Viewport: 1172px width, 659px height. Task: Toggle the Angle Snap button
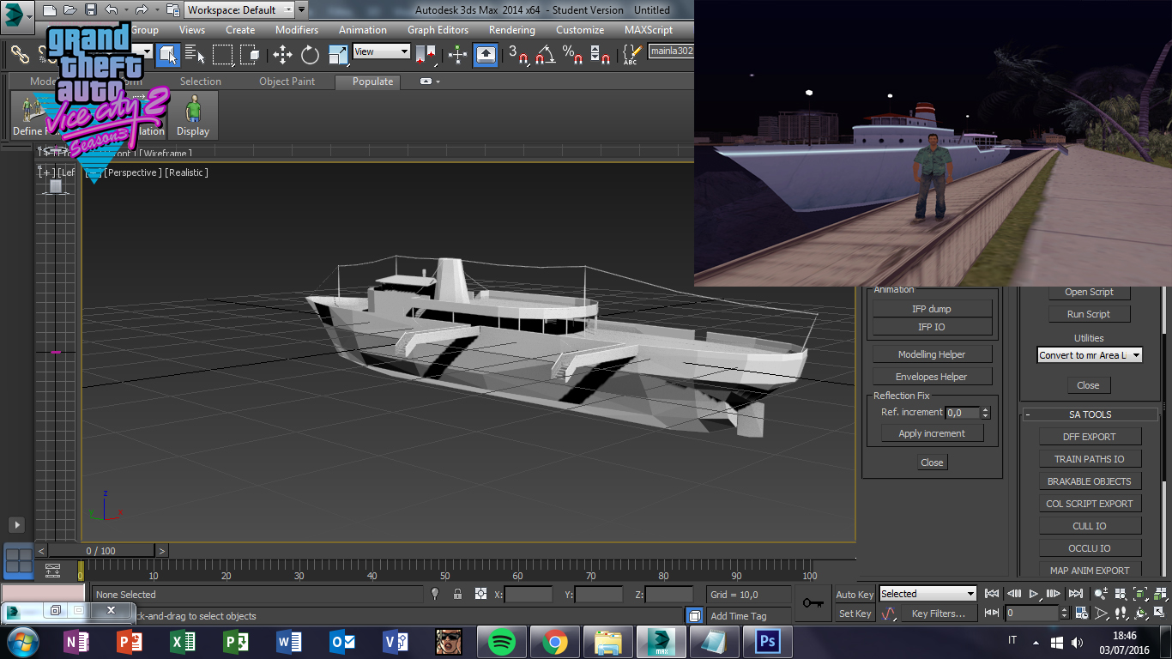click(545, 54)
